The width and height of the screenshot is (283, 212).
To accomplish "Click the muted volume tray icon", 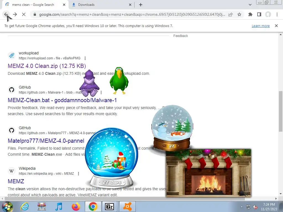I will tap(255, 207).
